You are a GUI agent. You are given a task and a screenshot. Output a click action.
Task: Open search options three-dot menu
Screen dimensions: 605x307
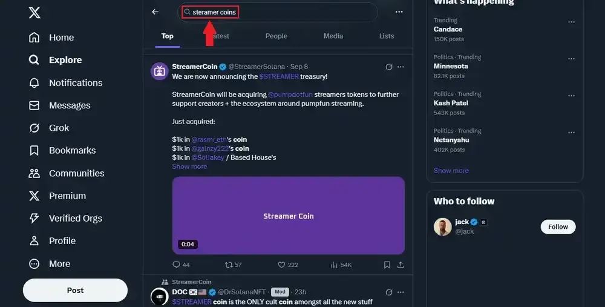tap(399, 12)
